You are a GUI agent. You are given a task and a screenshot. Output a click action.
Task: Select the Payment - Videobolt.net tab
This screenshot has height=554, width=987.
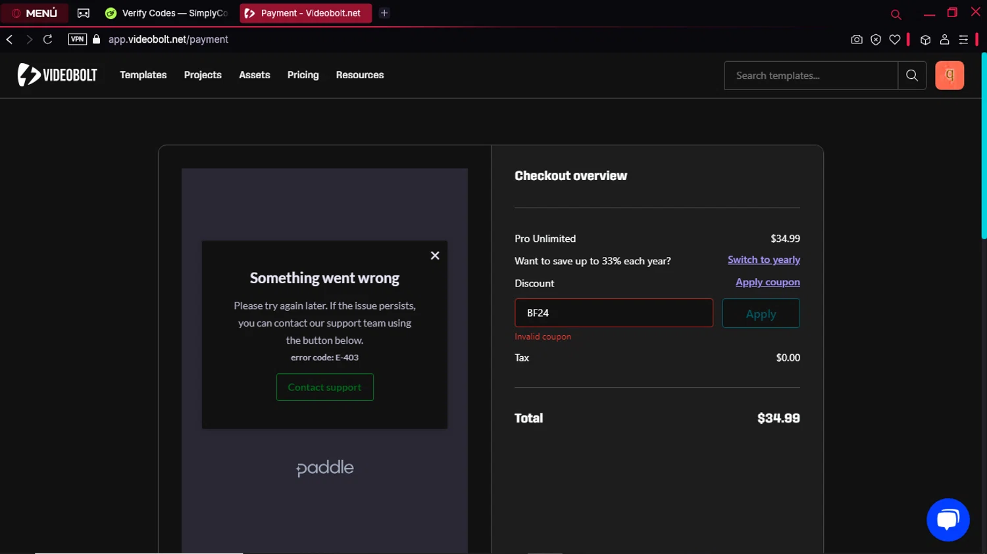pos(305,13)
